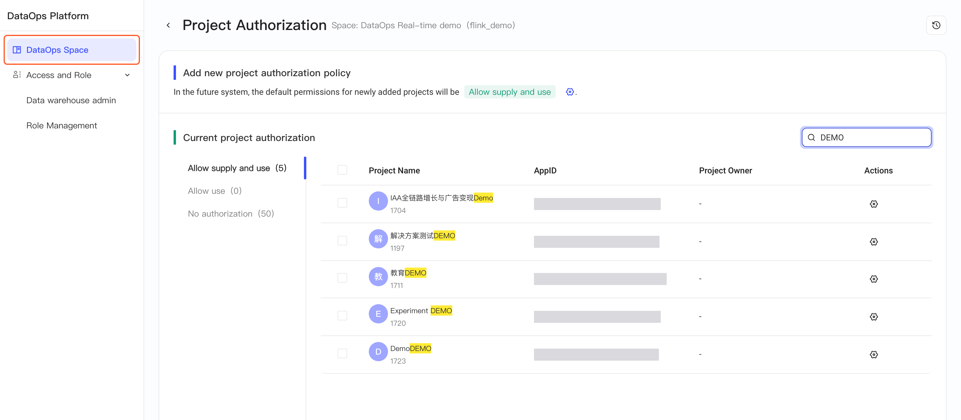
Task: Open default permission settings gear icon
Action: coord(570,92)
